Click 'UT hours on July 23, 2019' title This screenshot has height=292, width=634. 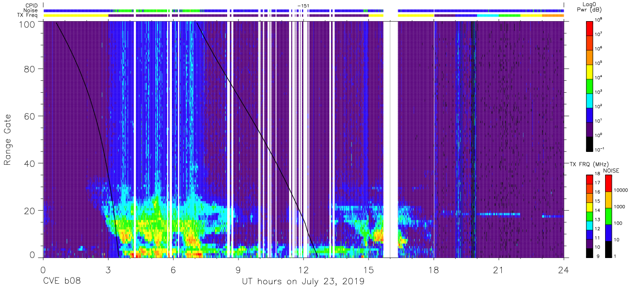click(304, 281)
